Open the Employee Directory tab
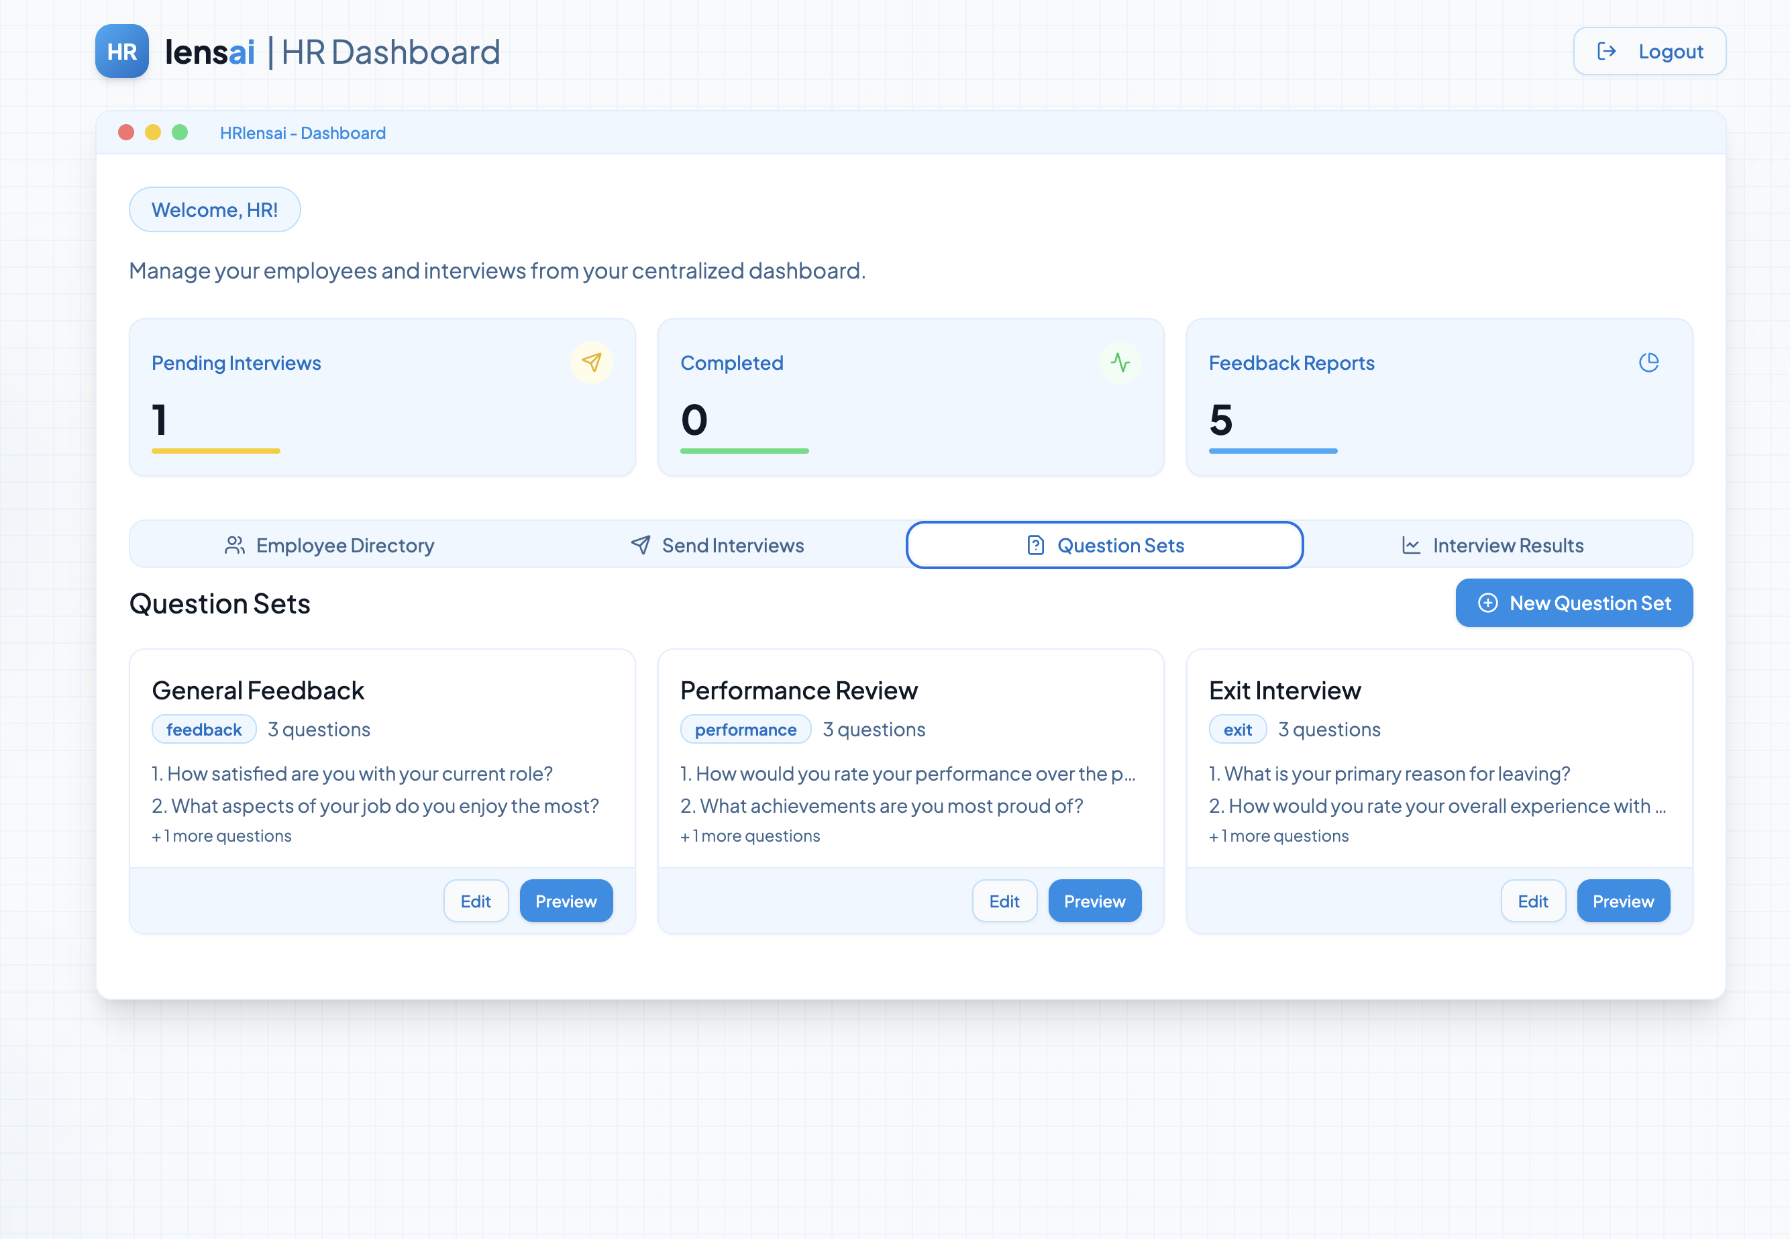 (329, 545)
